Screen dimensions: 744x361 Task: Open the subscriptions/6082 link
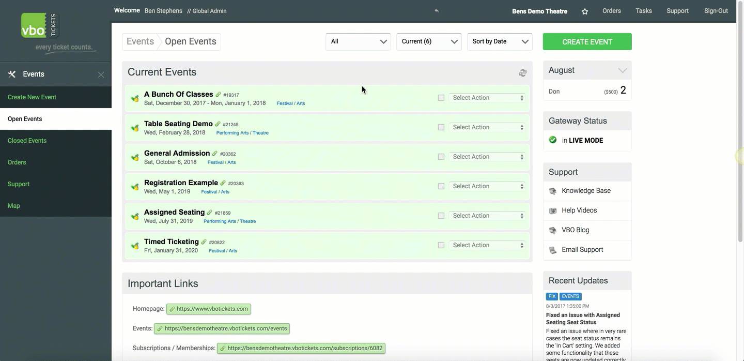301,348
